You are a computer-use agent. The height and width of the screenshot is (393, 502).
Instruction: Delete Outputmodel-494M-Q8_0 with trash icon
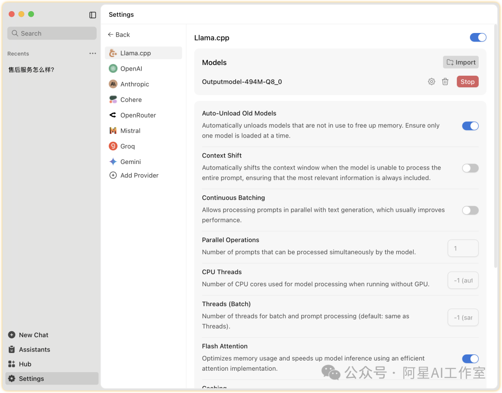pyautogui.click(x=445, y=82)
